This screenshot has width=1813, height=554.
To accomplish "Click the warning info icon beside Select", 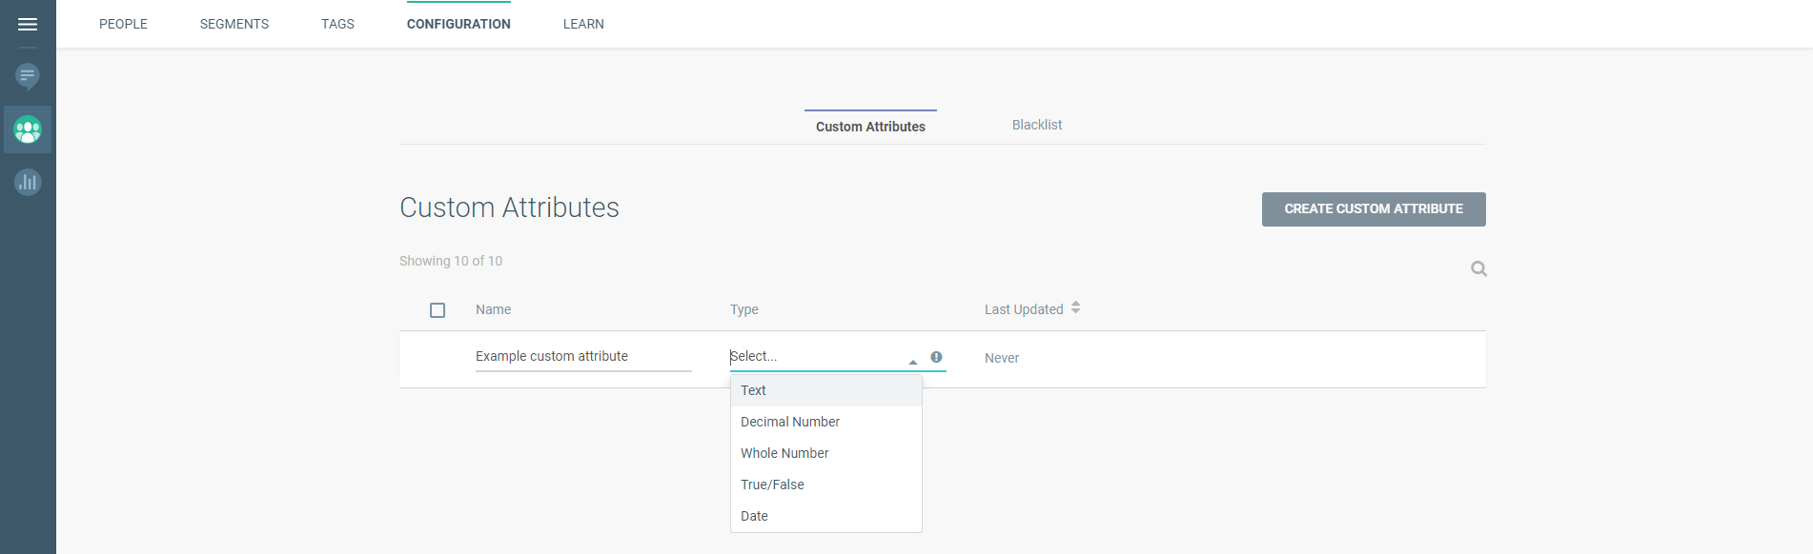I will click(936, 357).
